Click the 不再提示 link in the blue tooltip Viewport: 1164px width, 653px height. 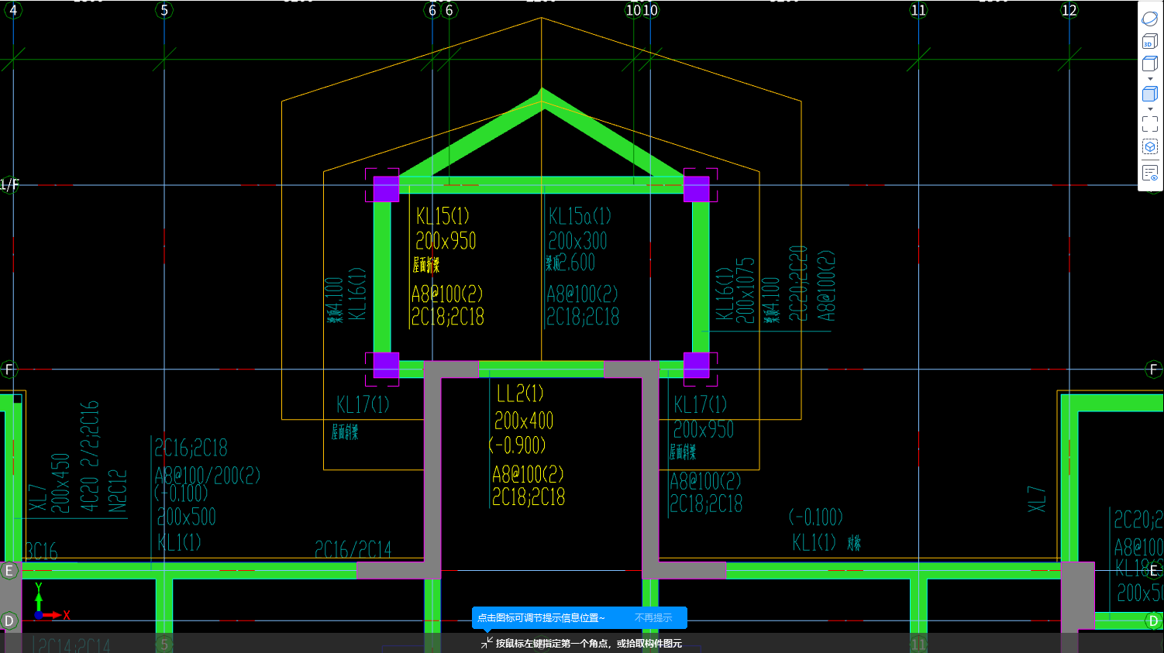(653, 618)
